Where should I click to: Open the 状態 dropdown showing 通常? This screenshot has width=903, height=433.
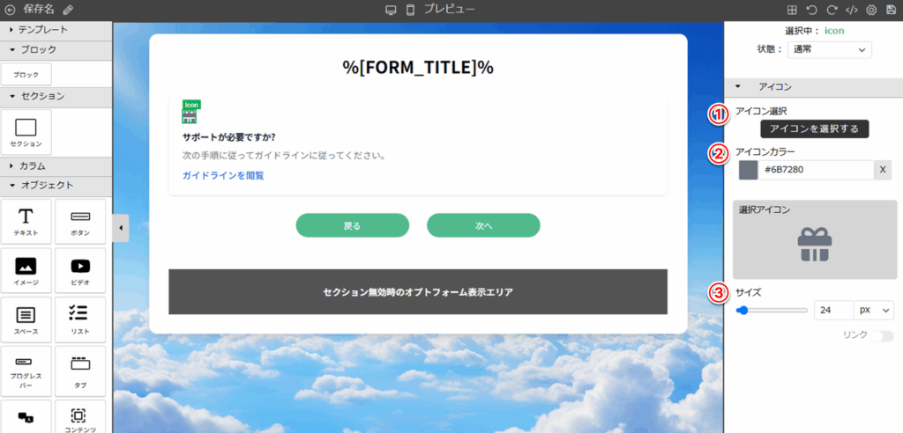[x=828, y=50]
